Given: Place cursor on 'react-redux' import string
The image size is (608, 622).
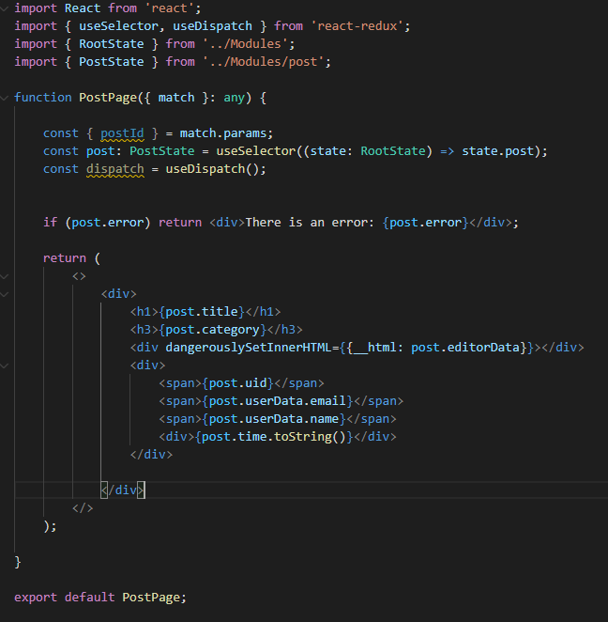Looking at the screenshot, I should click(357, 26).
